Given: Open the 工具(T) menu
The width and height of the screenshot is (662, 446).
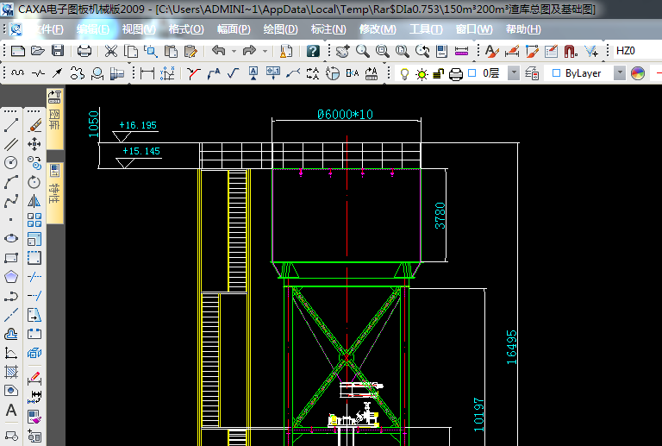Looking at the screenshot, I should click(426, 29).
